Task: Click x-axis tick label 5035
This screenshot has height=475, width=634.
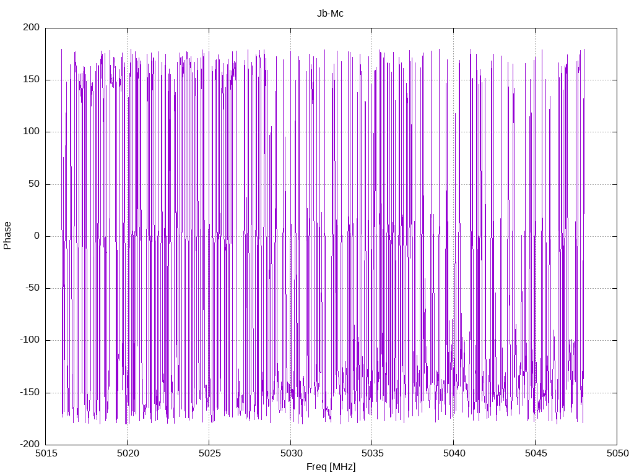Action: [x=372, y=453]
